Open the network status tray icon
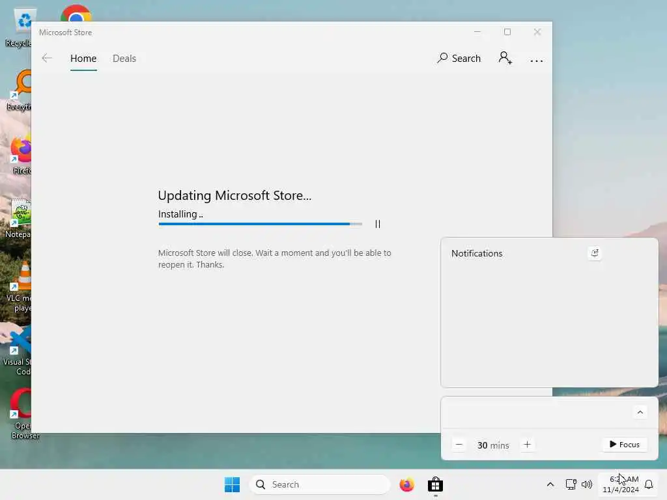 coord(571,484)
